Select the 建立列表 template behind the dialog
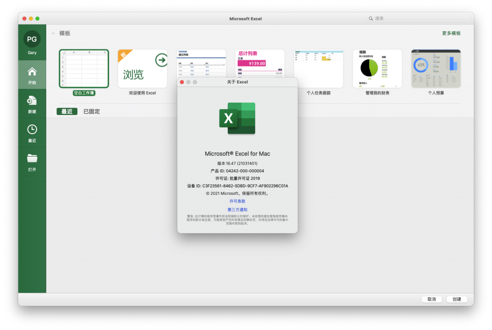 (x=201, y=63)
